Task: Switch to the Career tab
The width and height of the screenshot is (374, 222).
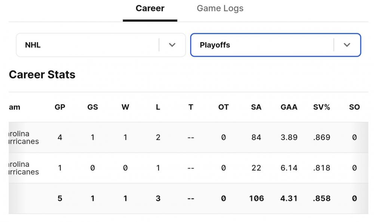Action: [150, 9]
